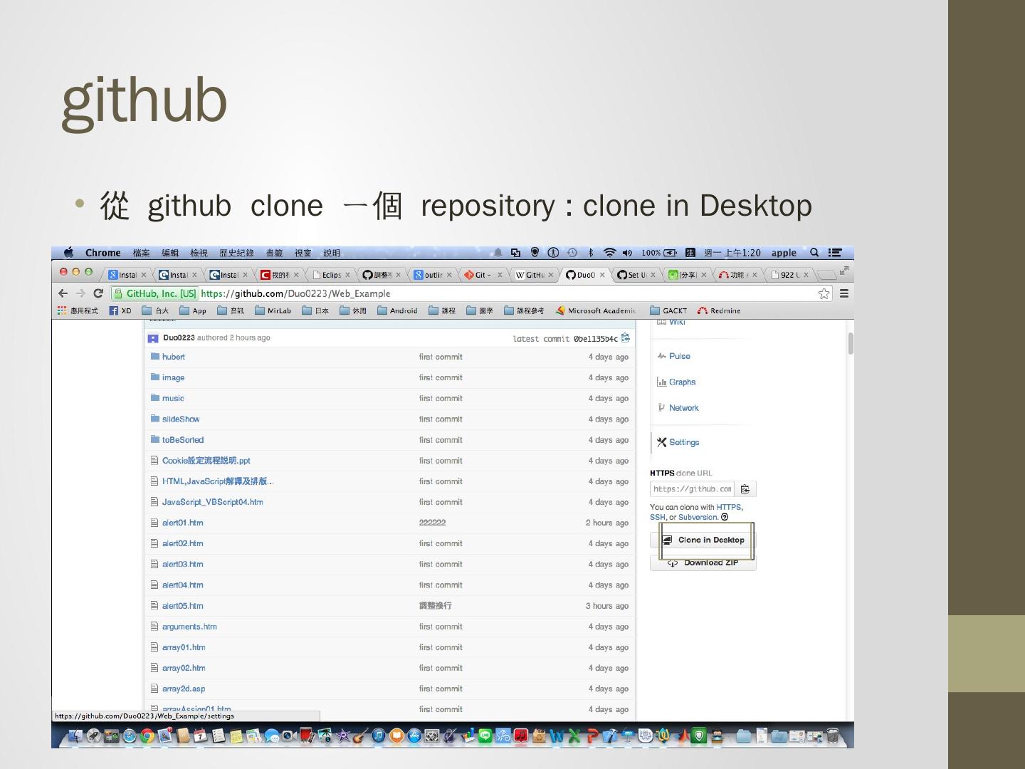Click the battery status icon
The width and height of the screenshot is (1025, 769).
click(671, 253)
